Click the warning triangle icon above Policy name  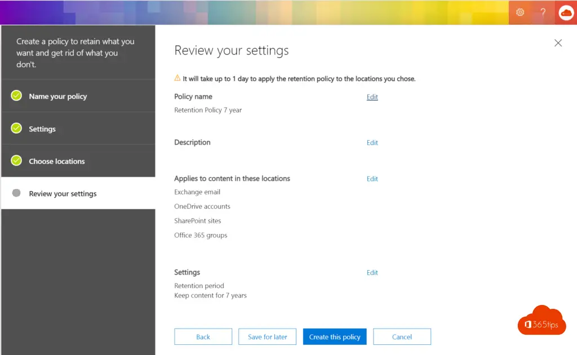[x=177, y=78]
